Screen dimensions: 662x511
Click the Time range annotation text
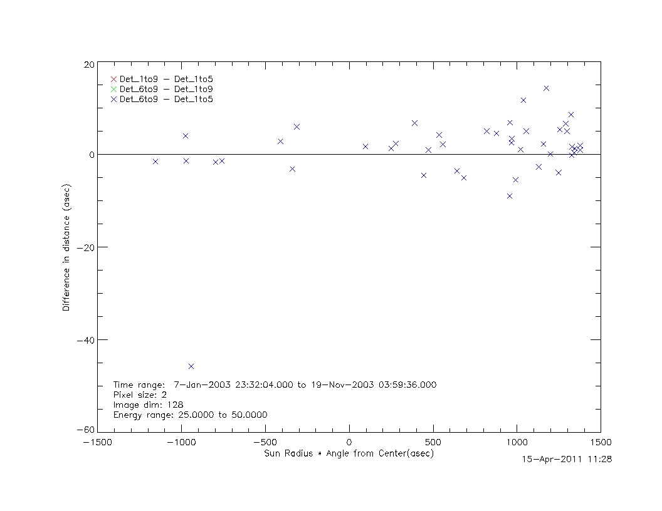tap(275, 385)
